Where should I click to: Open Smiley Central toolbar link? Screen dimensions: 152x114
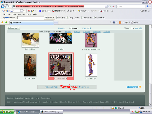(x=73, y=18)
